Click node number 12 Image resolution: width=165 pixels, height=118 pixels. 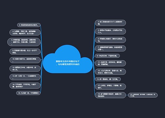pyautogui.click(x=25, y=69)
